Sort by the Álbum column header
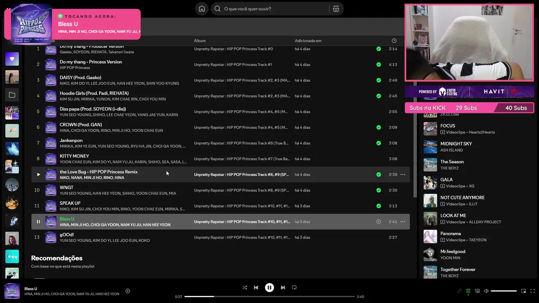Image resolution: width=539 pixels, height=303 pixels. coord(200,41)
